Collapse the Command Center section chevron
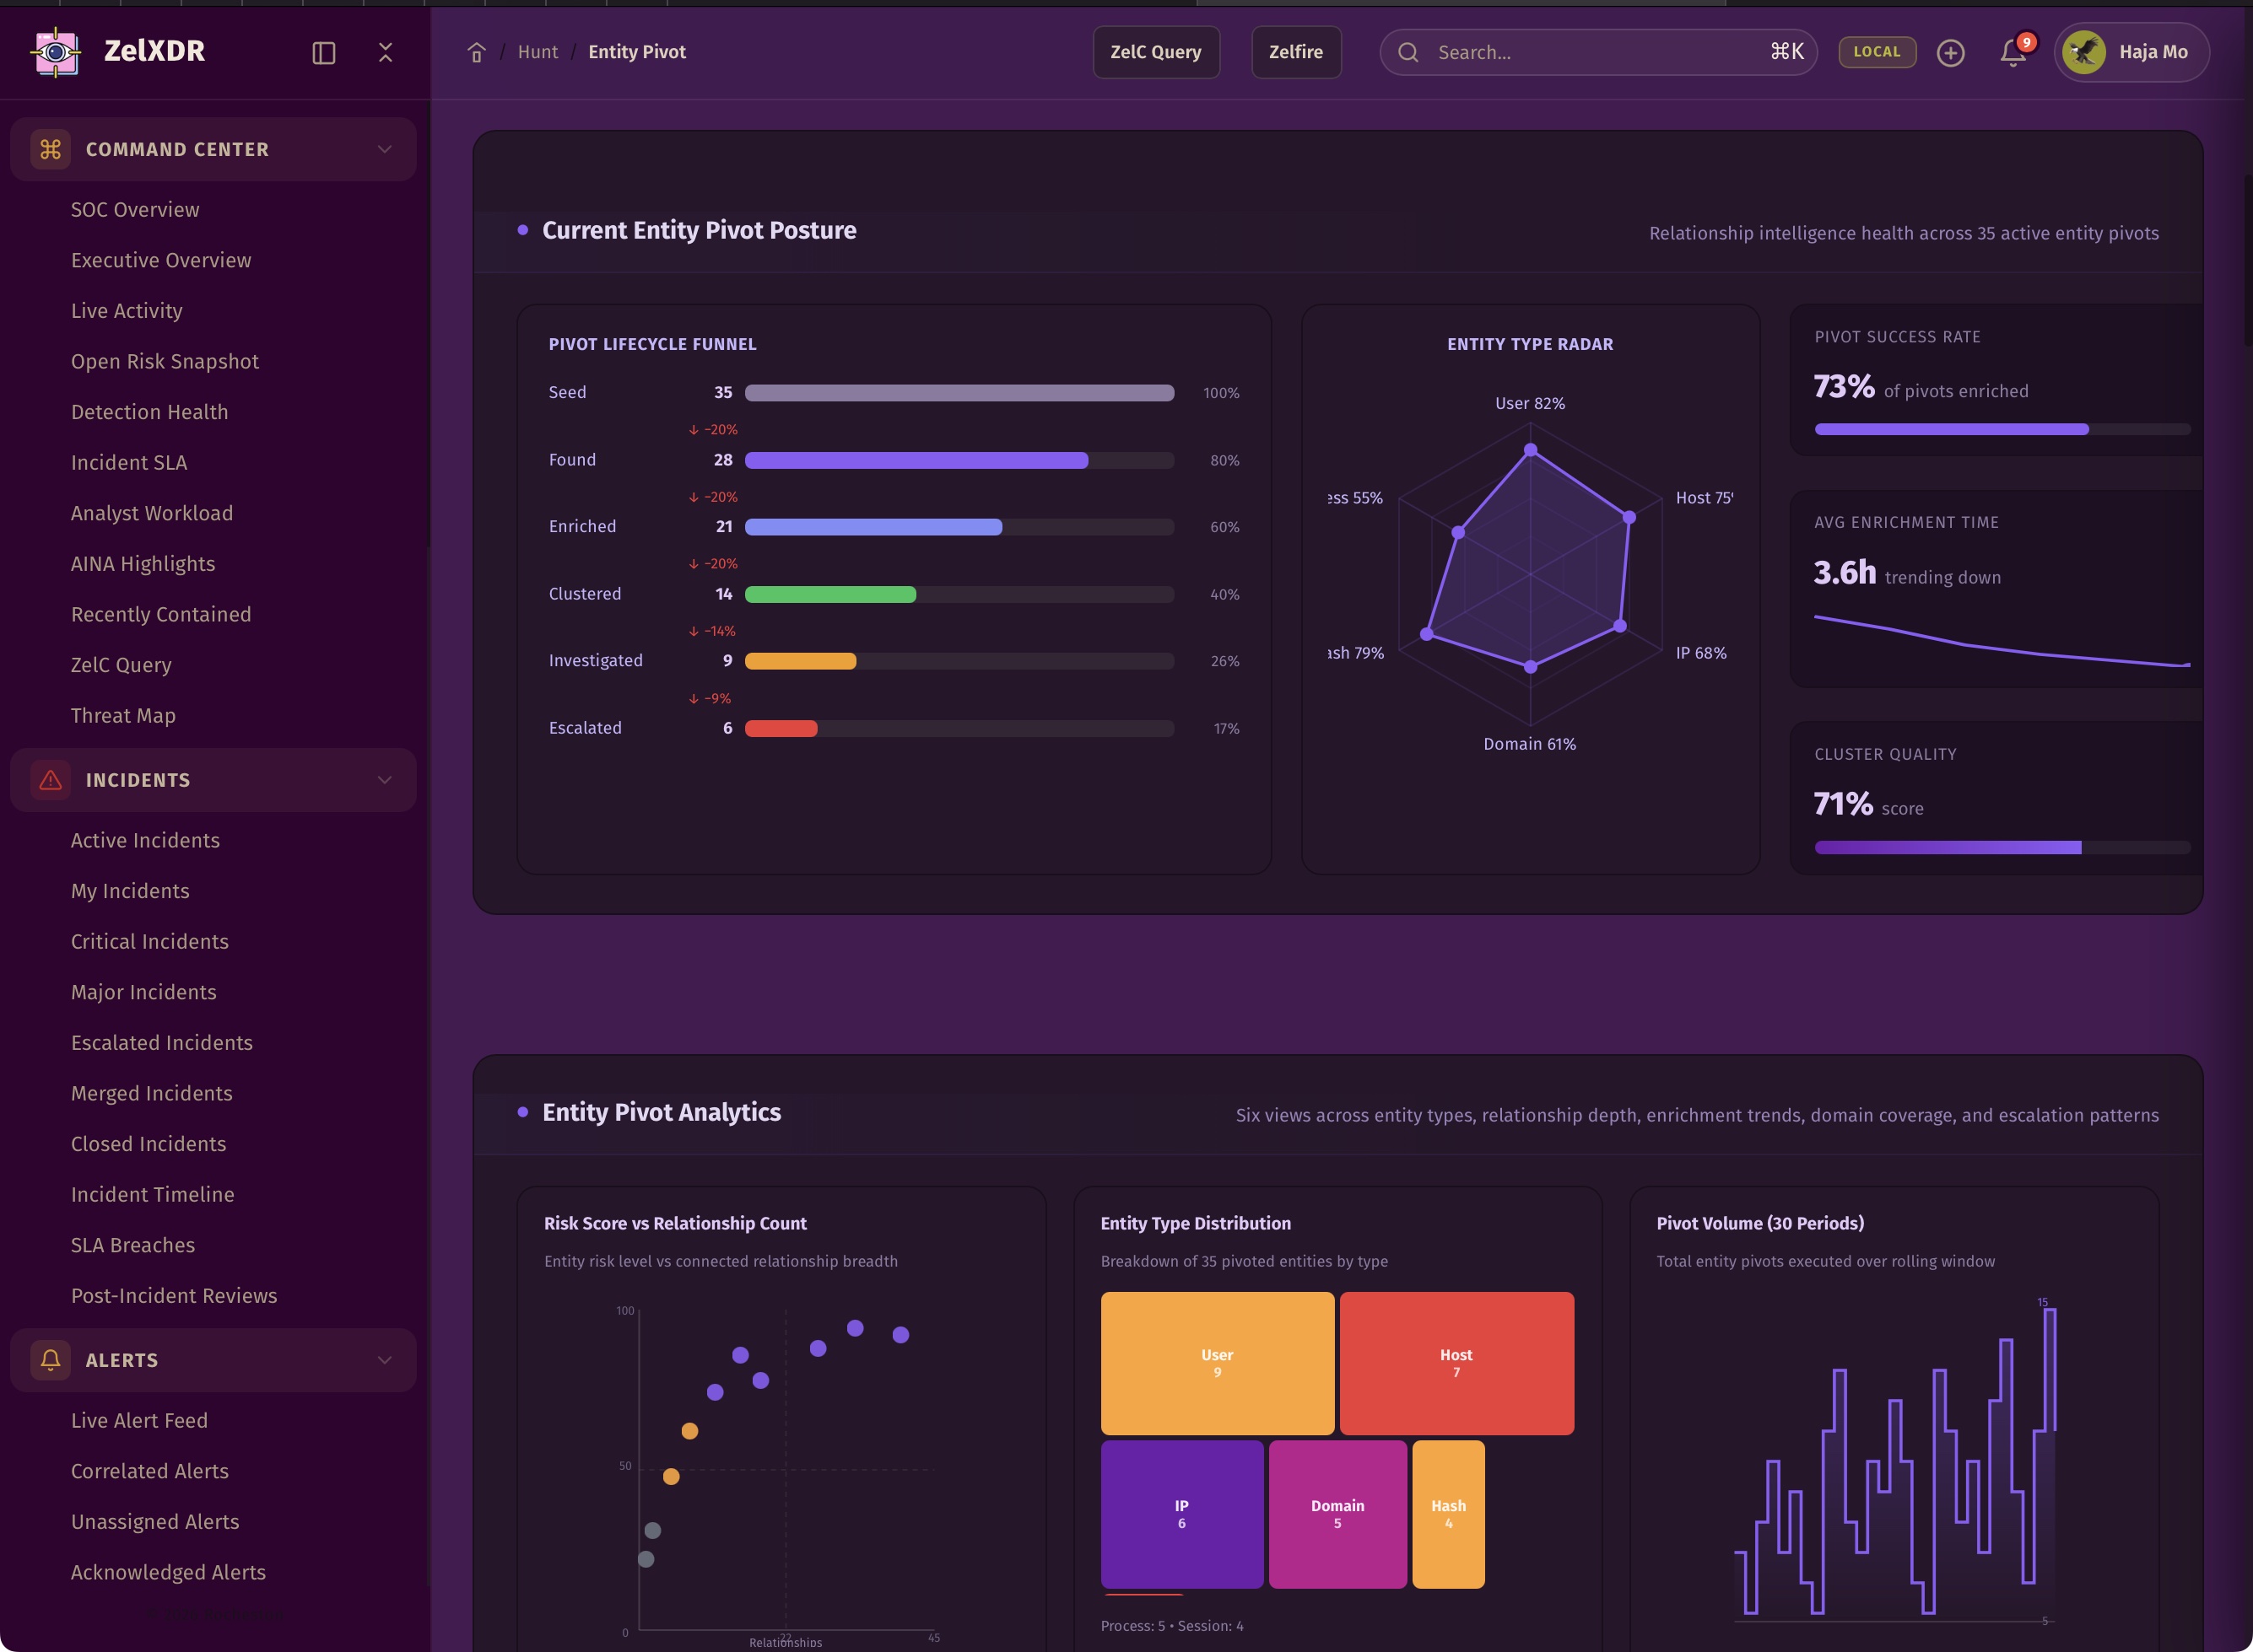The width and height of the screenshot is (2253, 1652). (384, 150)
